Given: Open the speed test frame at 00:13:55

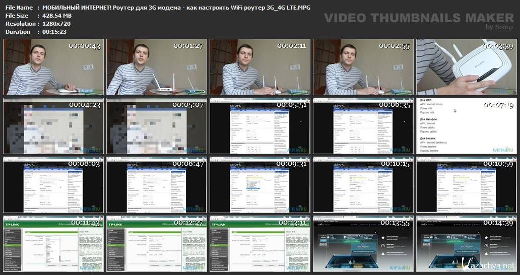Looking at the screenshot, I should pyautogui.click(x=362, y=243).
